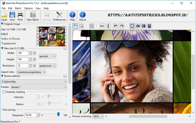Click the Save floppy disk icon

pyautogui.click(x=12, y=16)
